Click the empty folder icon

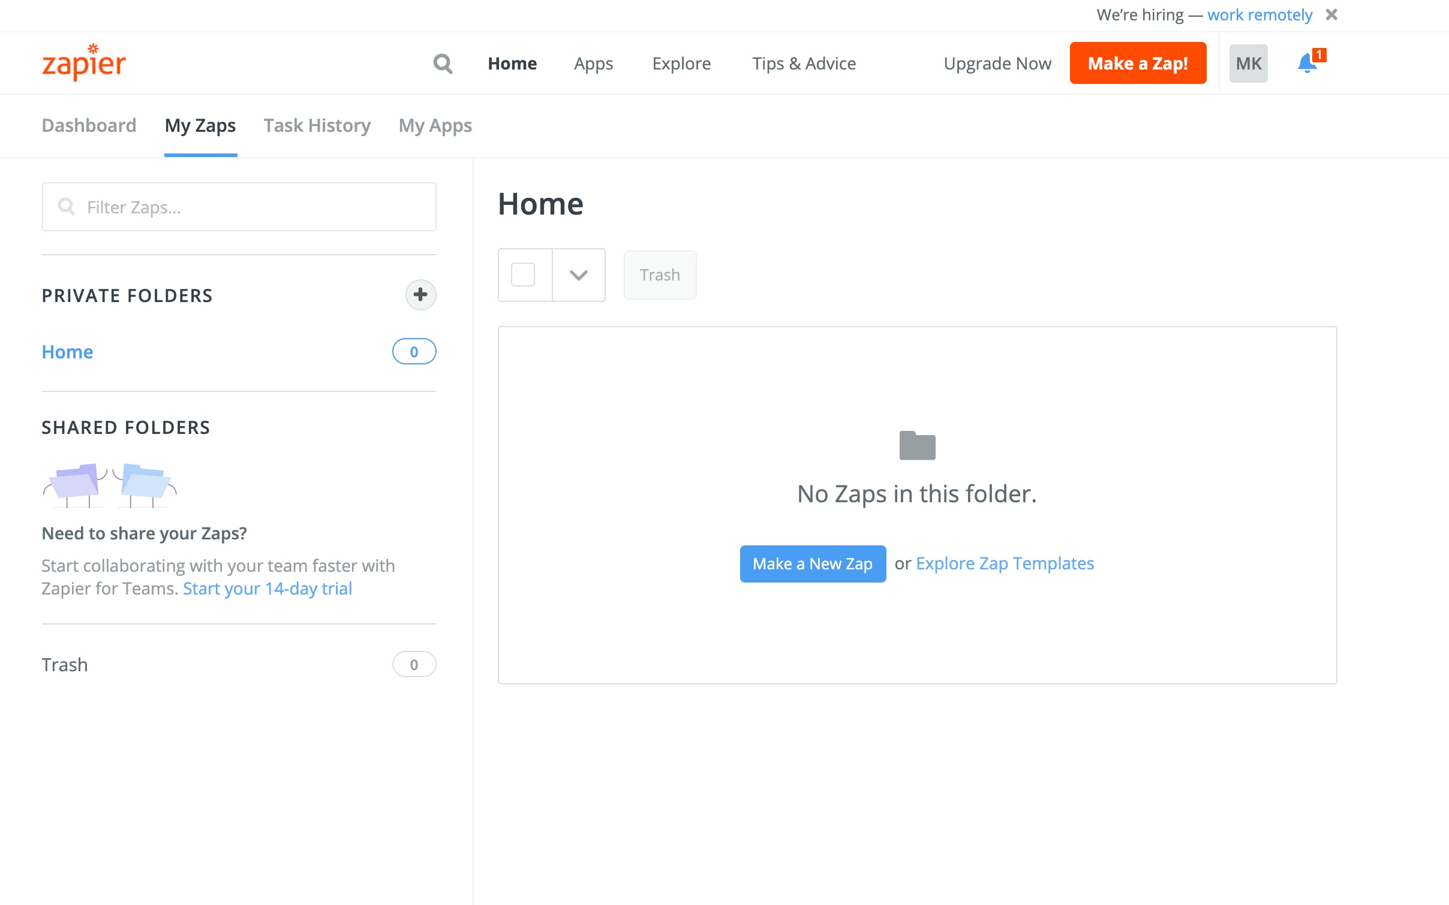tap(917, 445)
